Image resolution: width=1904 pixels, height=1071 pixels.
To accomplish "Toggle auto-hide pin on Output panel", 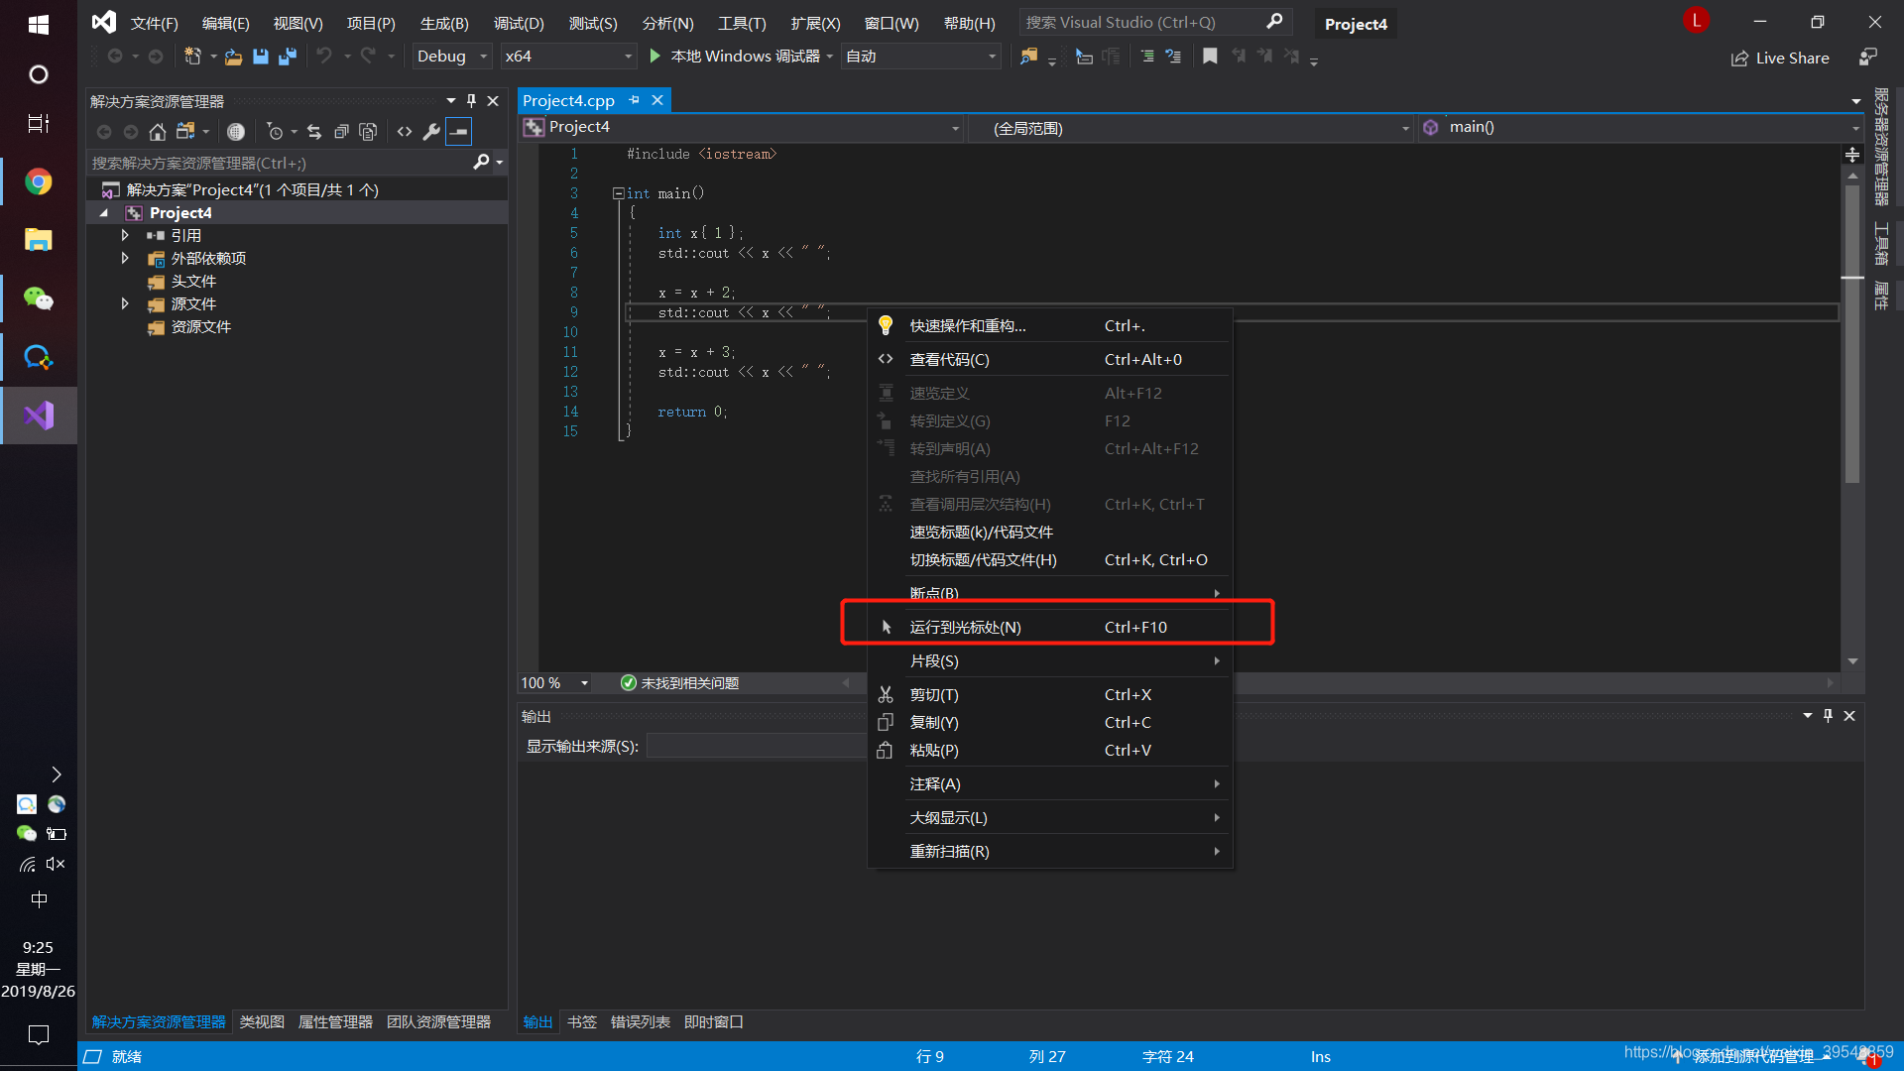I will [1828, 716].
